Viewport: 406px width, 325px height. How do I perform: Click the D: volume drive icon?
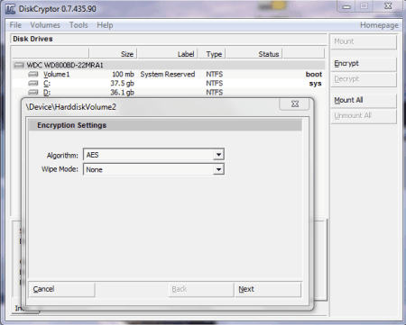tap(33, 92)
